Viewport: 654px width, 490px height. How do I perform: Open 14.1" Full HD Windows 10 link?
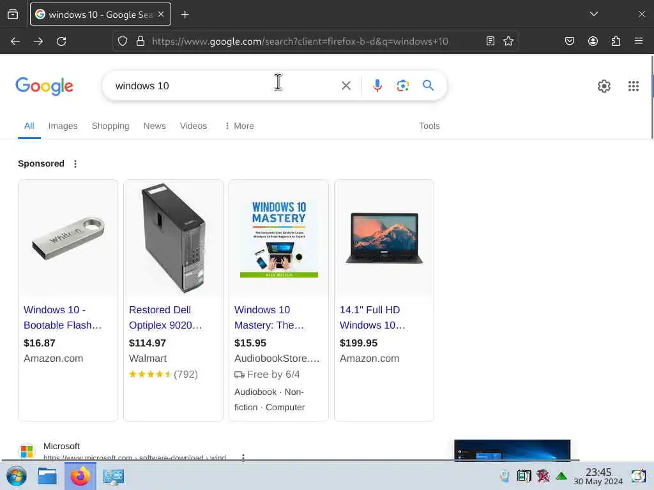[x=372, y=318]
